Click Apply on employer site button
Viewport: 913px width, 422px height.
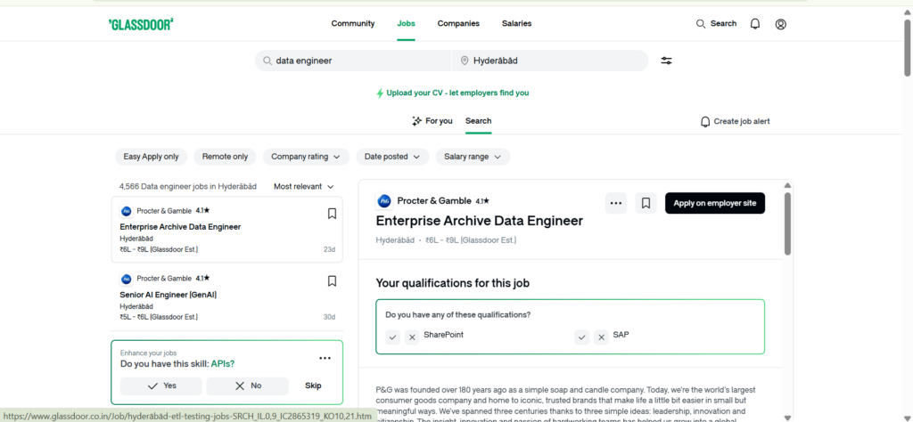pyautogui.click(x=715, y=204)
